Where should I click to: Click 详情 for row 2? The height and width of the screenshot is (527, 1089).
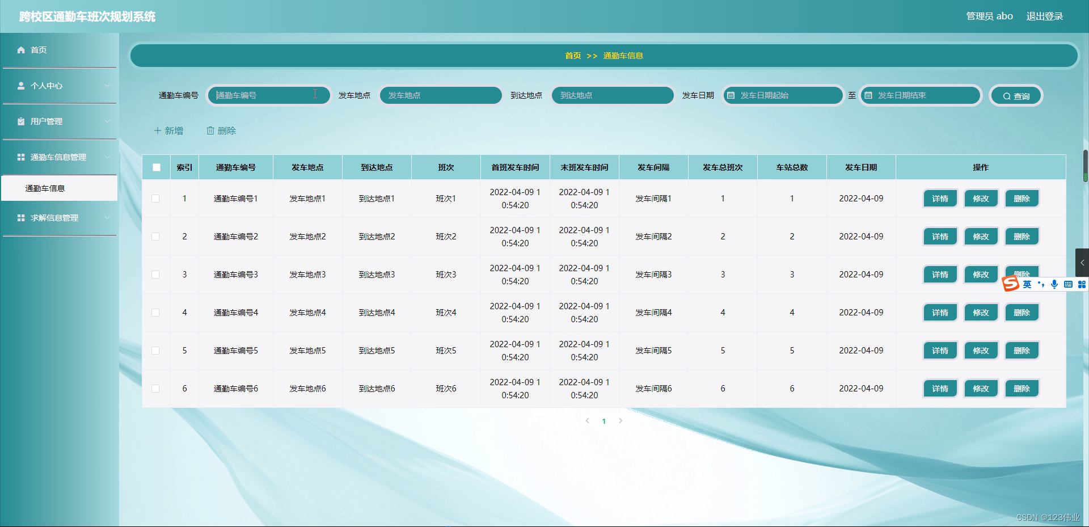click(x=940, y=236)
